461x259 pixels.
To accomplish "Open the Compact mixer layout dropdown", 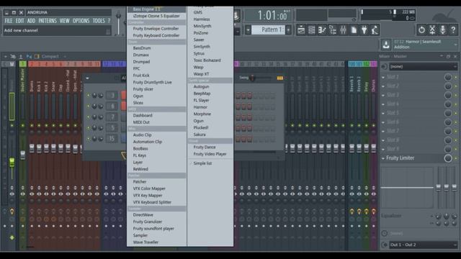I will pyautogui.click(x=54, y=56).
